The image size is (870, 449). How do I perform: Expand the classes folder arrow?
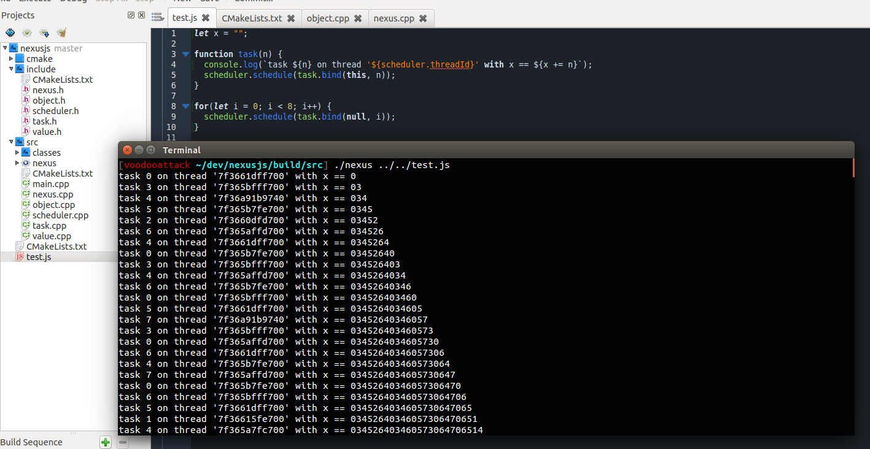[17, 153]
